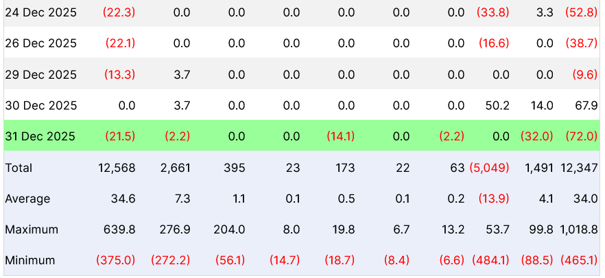Select the 1,018.8 maximum value

578,229
